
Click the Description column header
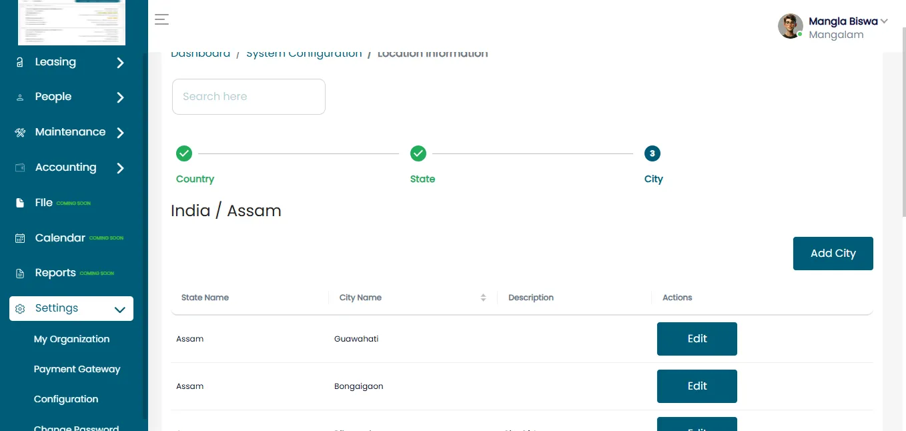pyautogui.click(x=531, y=298)
